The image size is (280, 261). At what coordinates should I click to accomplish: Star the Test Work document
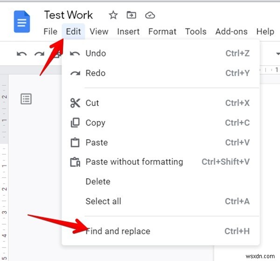click(x=113, y=15)
